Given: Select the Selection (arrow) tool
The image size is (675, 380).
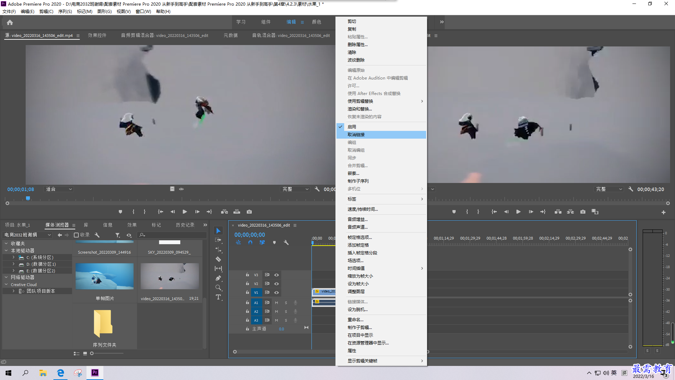Looking at the screenshot, I should (x=218, y=231).
